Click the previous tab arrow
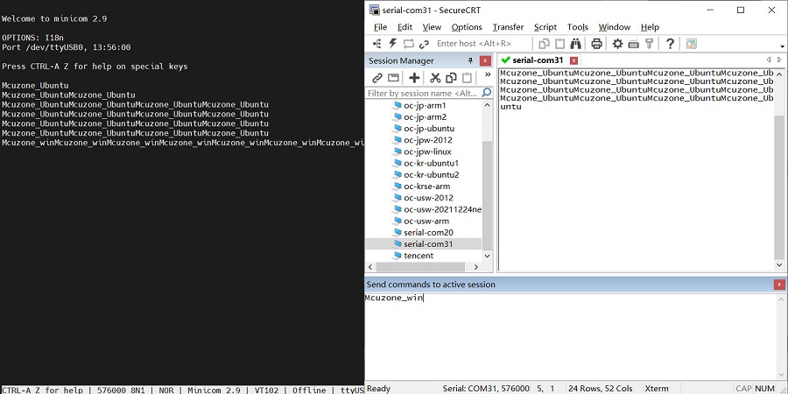Image resolution: width=788 pixels, height=394 pixels. pyautogui.click(x=769, y=60)
